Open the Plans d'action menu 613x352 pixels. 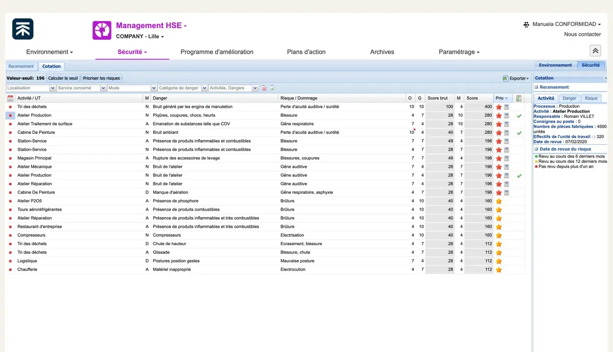[x=306, y=52]
